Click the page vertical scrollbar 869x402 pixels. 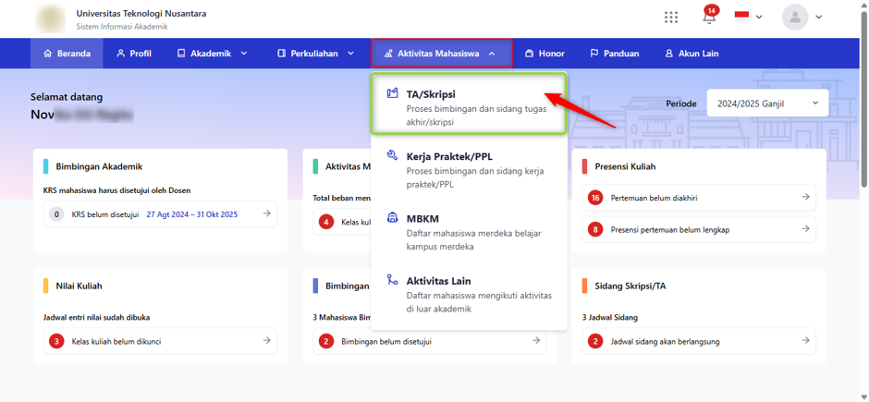pos(864,100)
